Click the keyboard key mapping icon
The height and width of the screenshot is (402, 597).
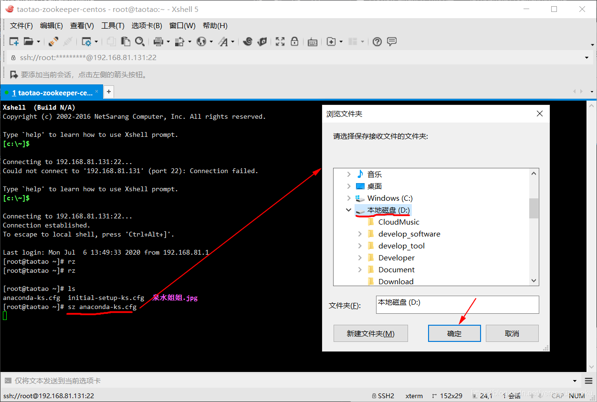313,42
